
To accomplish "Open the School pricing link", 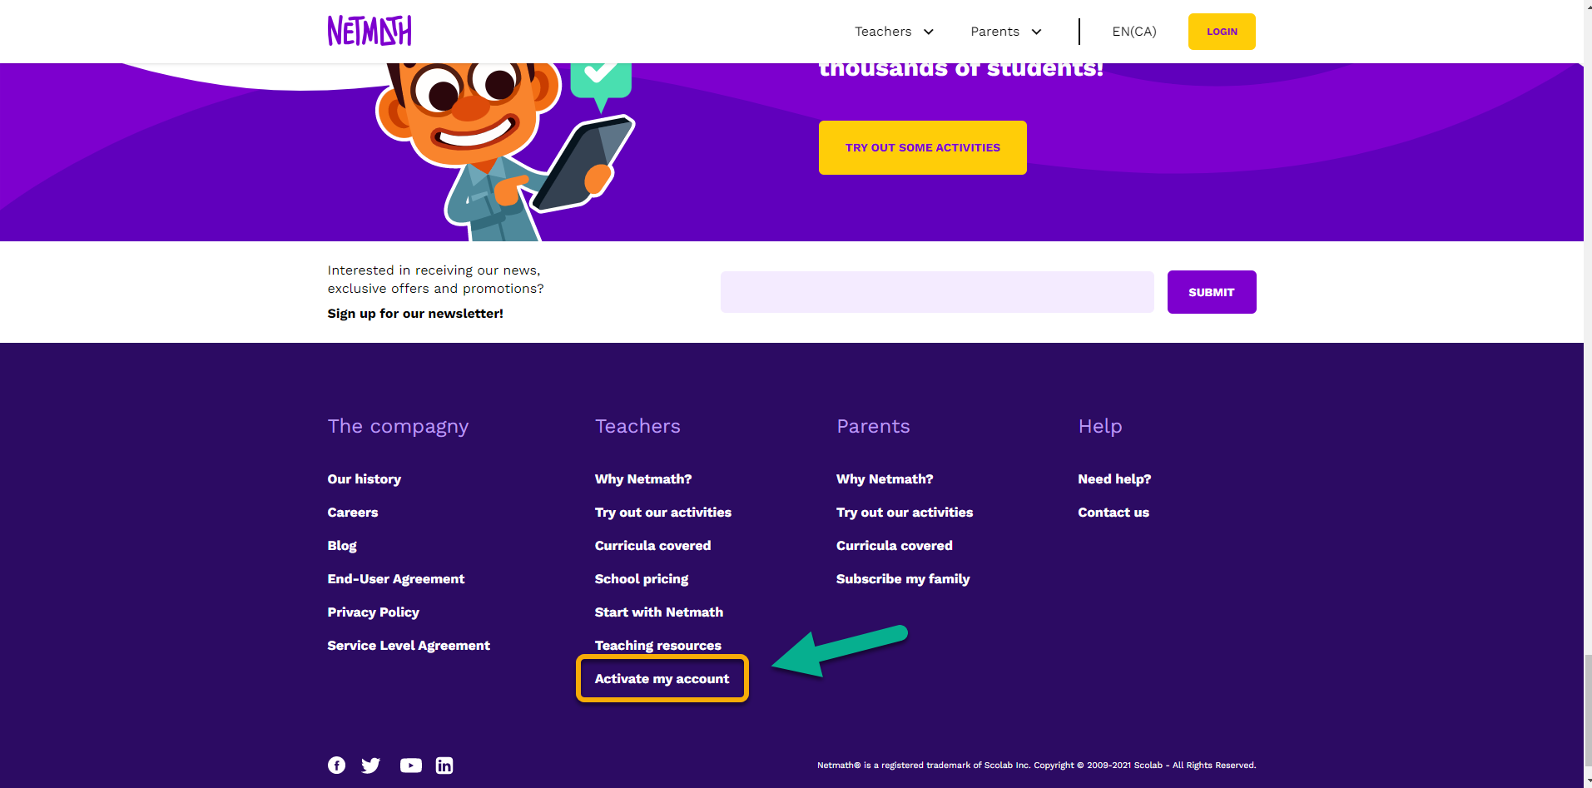I will point(642,579).
